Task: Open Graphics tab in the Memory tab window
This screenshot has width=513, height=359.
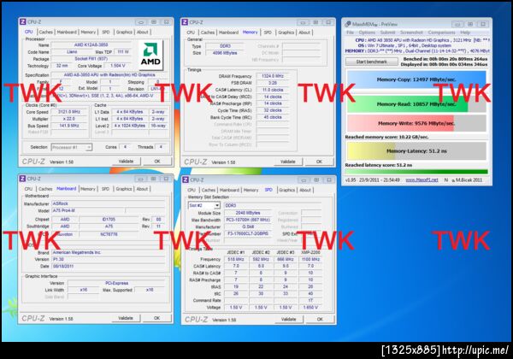Action: [x=286, y=32]
